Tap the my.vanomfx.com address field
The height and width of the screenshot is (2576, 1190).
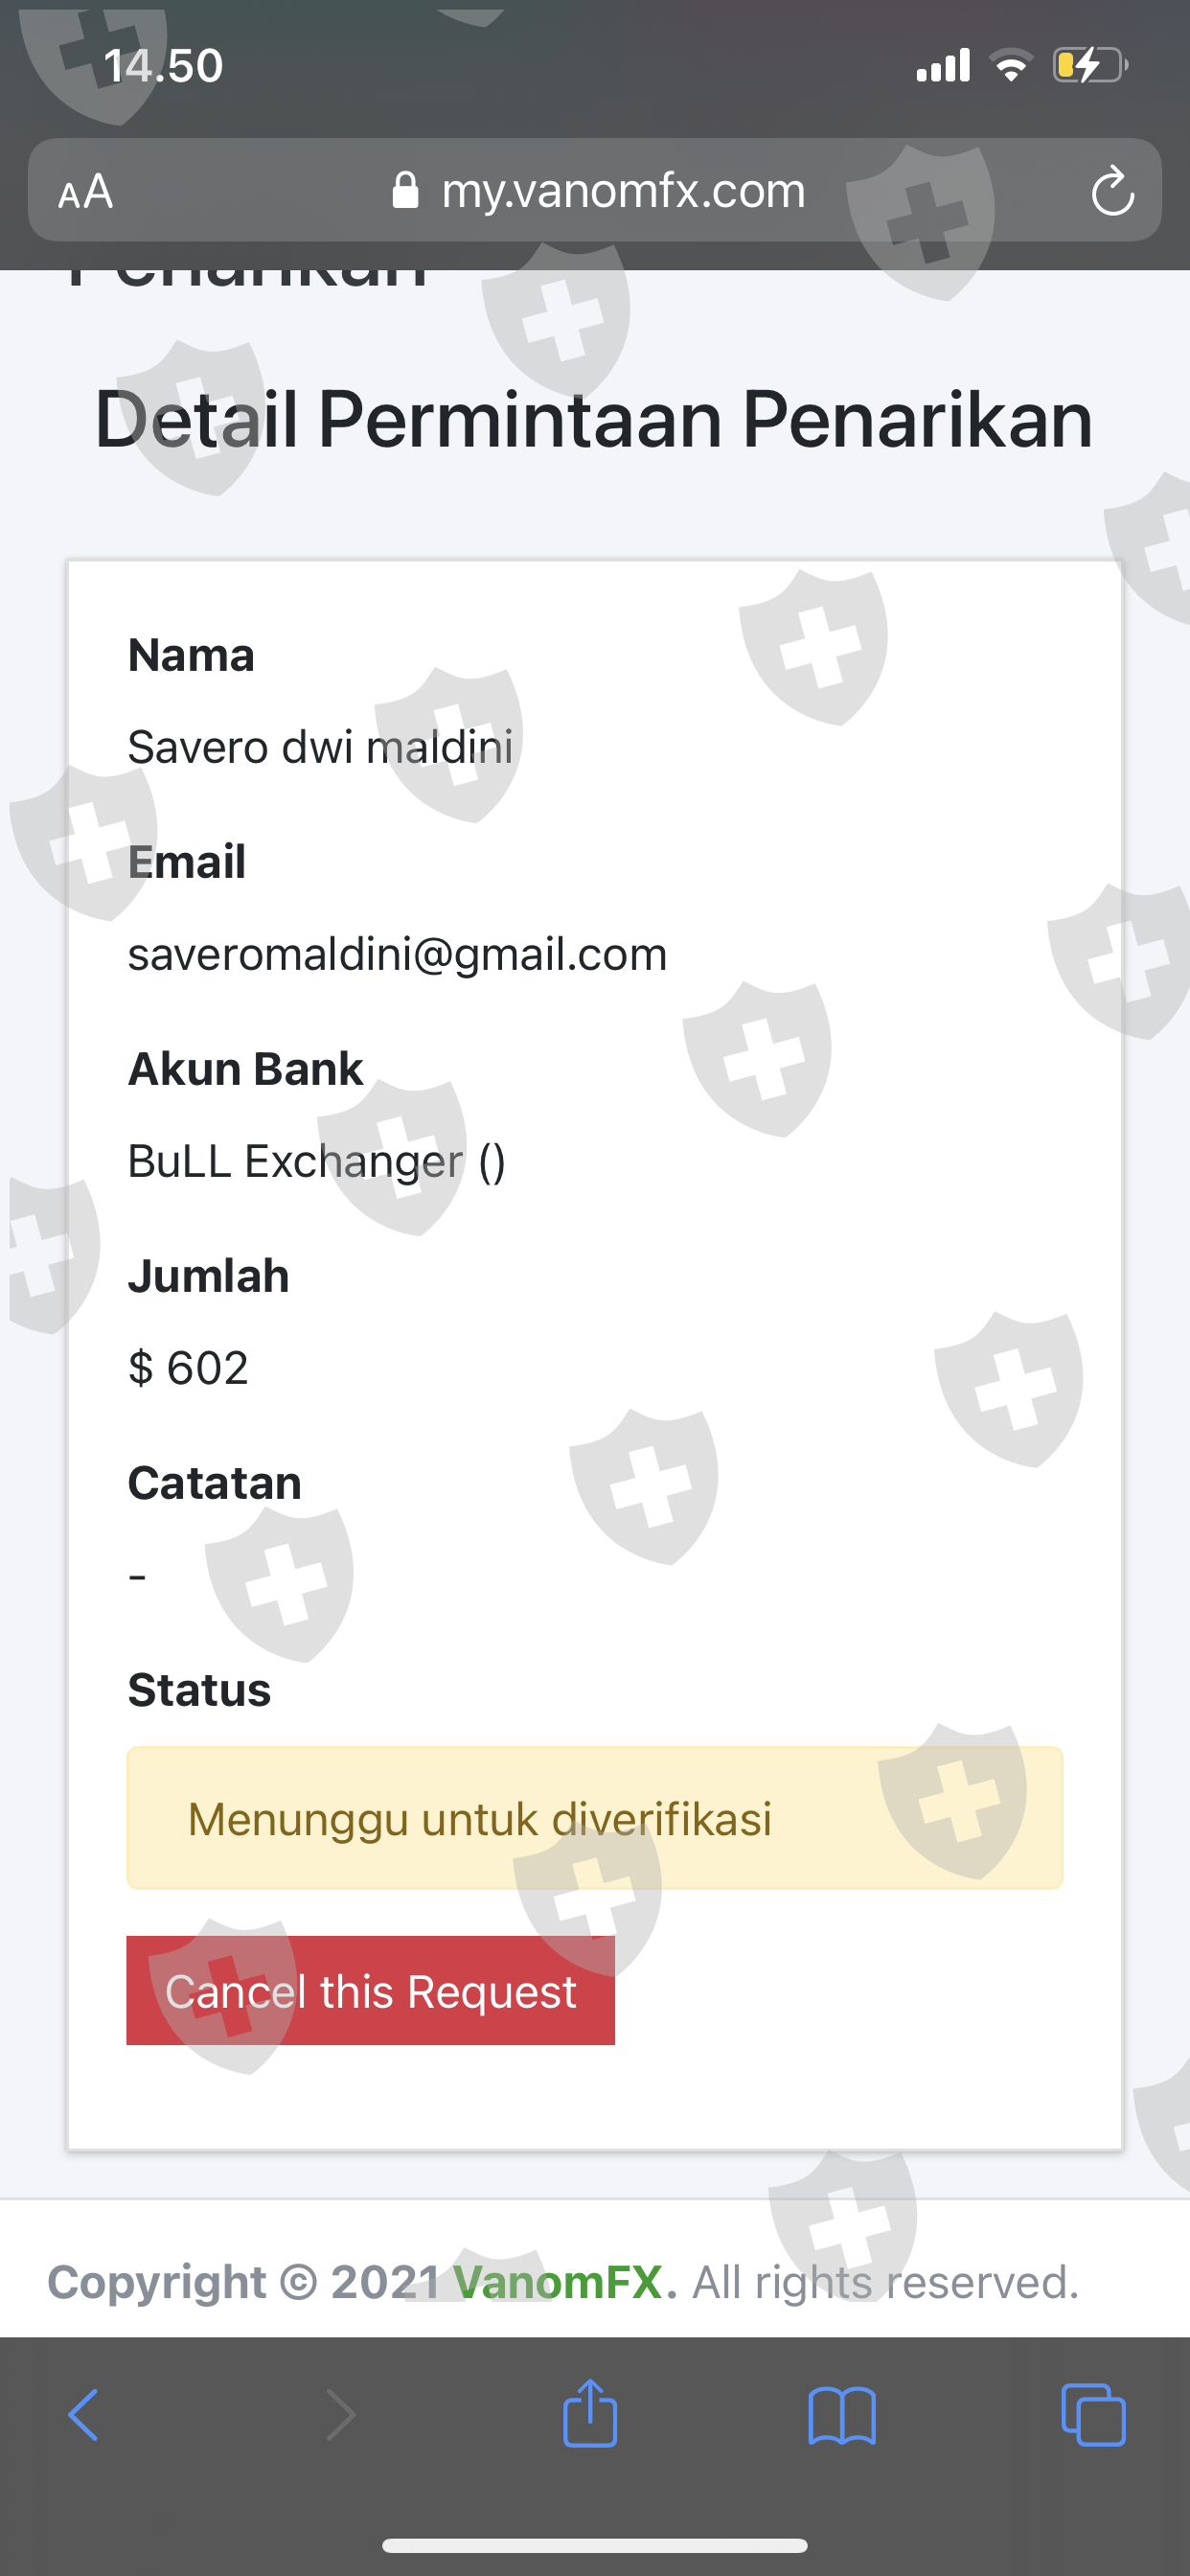pyautogui.click(x=623, y=190)
